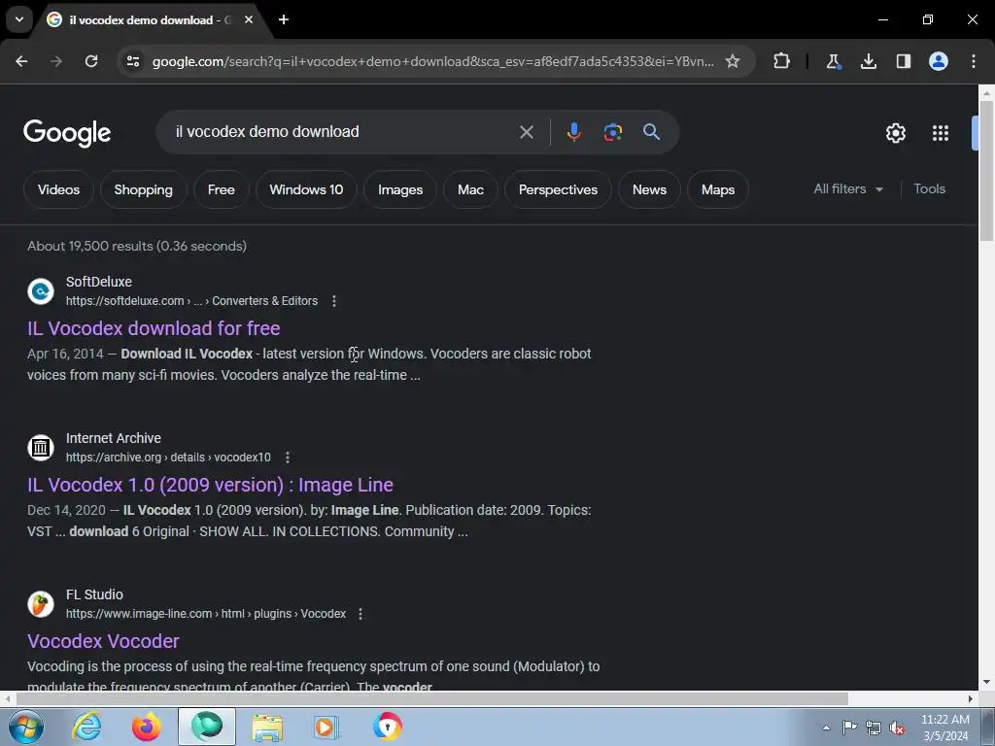Start a voice search with the microphone
This screenshot has width=995, height=746.
(x=573, y=132)
